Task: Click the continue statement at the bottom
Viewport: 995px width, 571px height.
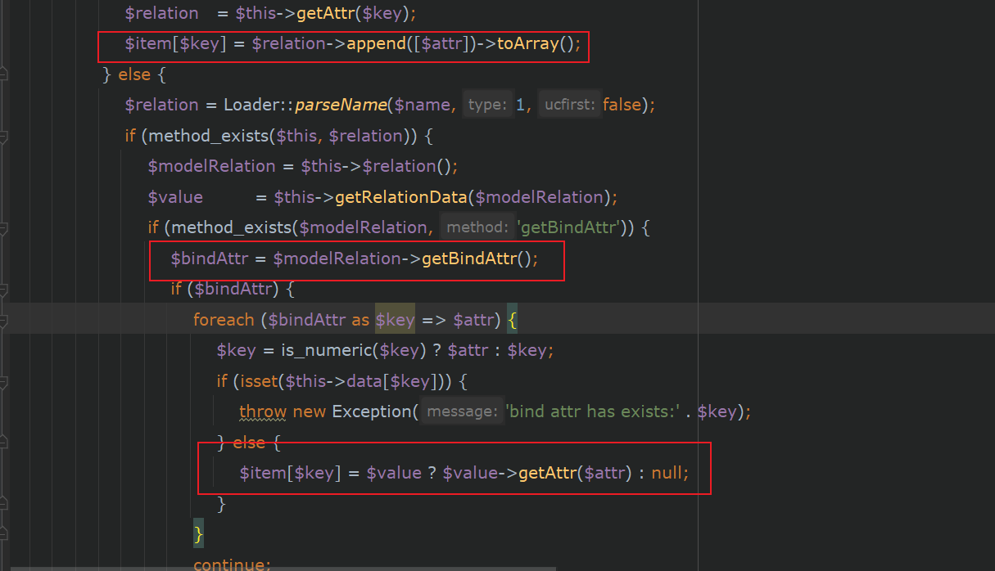Action: 231,564
